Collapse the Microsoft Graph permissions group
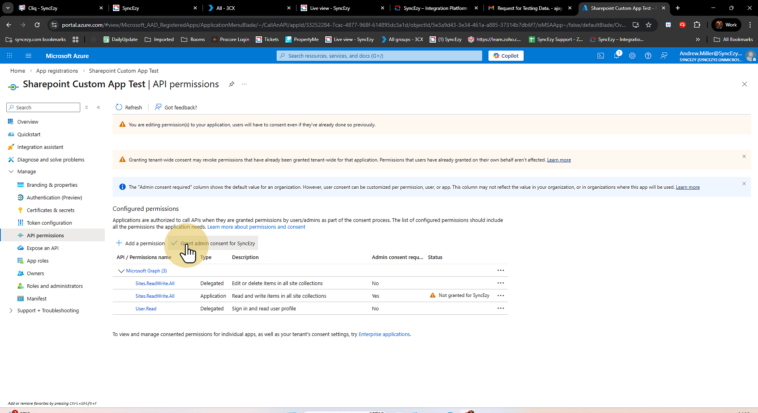Viewport: 758px width, 413px height. pyautogui.click(x=121, y=271)
